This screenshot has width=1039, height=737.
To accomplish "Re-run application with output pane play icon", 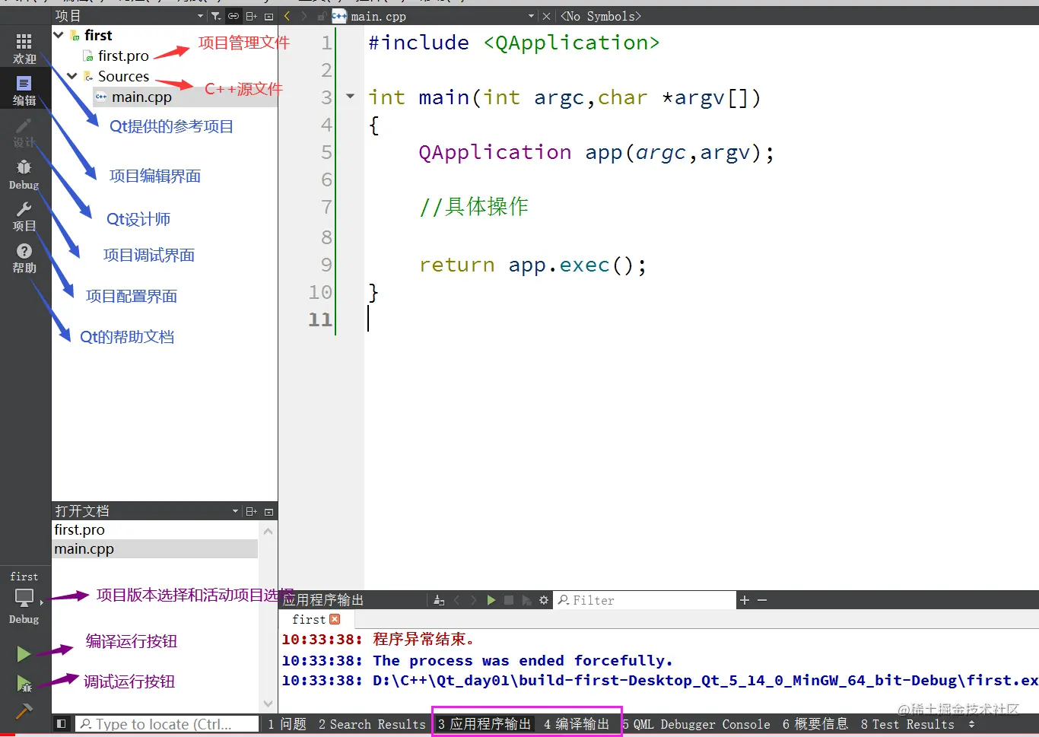I will 491,600.
